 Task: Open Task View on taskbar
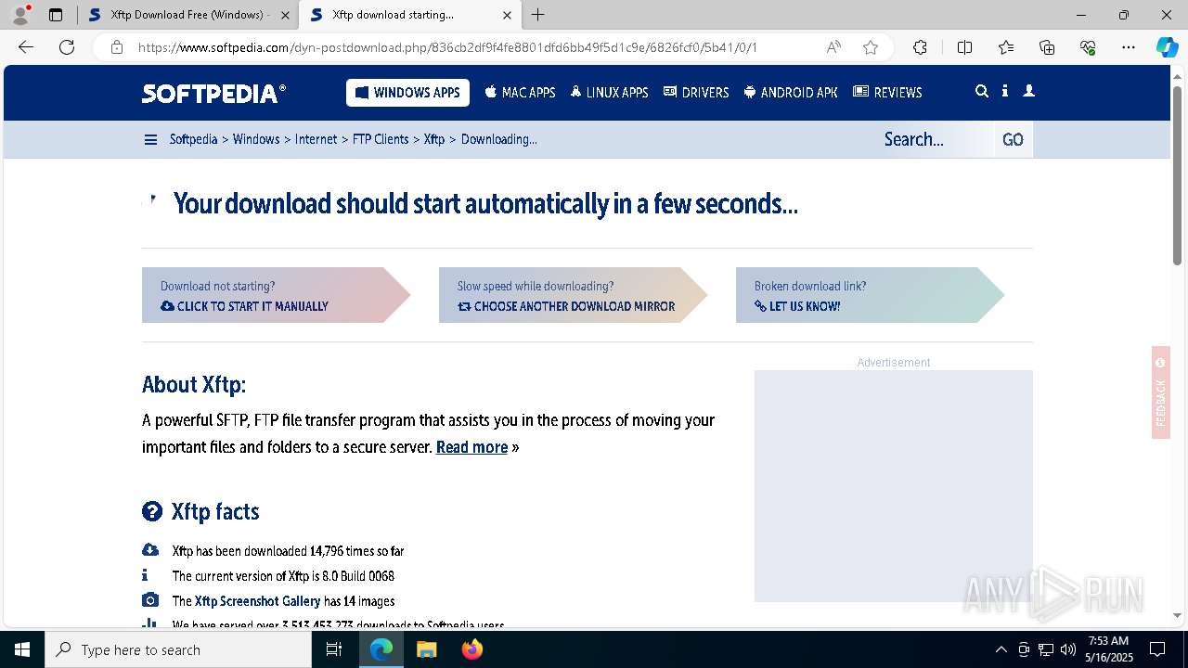pyautogui.click(x=334, y=649)
